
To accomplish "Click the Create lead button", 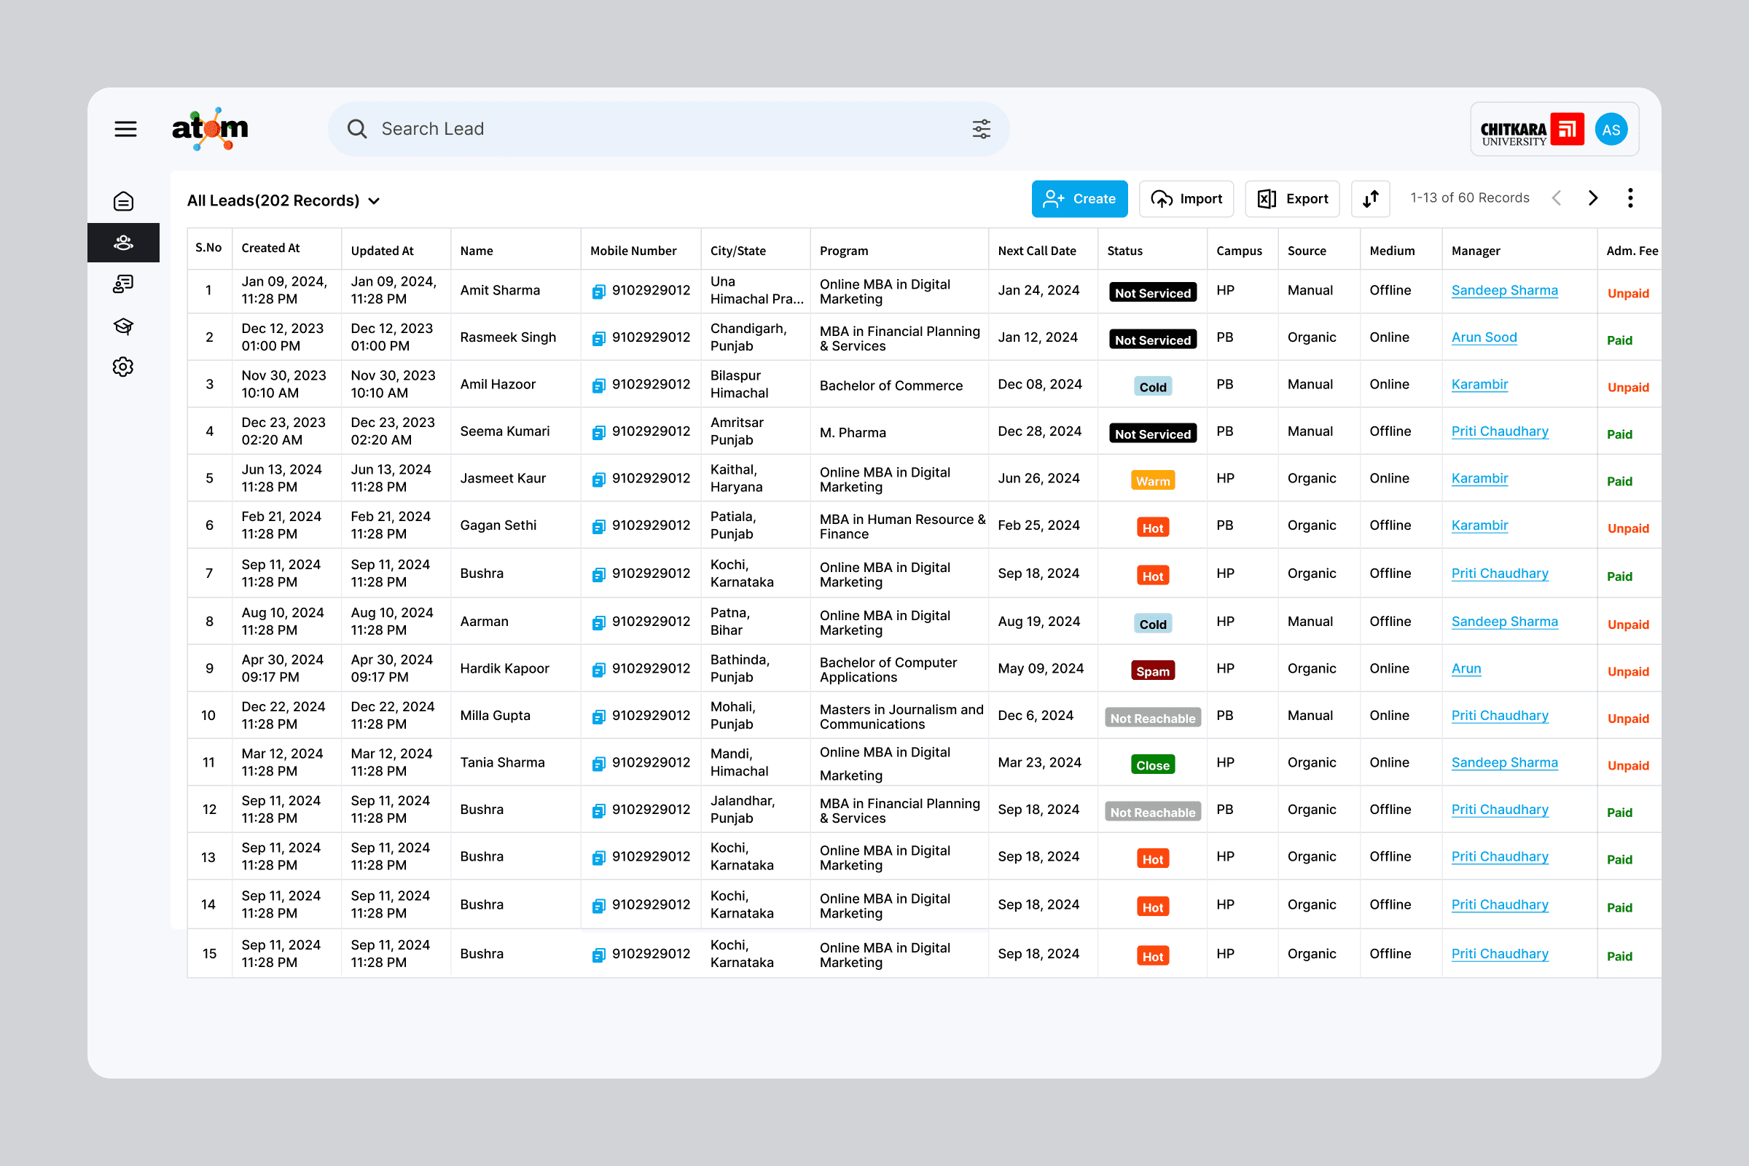I will [x=1079, y=198].
